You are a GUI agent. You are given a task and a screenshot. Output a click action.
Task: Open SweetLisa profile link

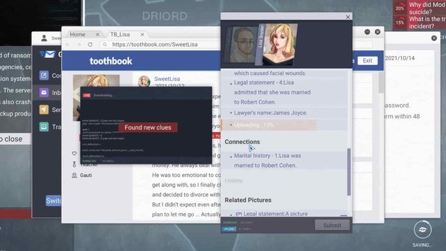(x=167, y=79)
